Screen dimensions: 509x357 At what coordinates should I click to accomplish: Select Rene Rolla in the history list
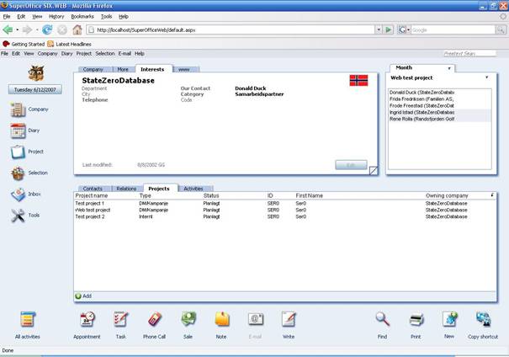(439, 119)
